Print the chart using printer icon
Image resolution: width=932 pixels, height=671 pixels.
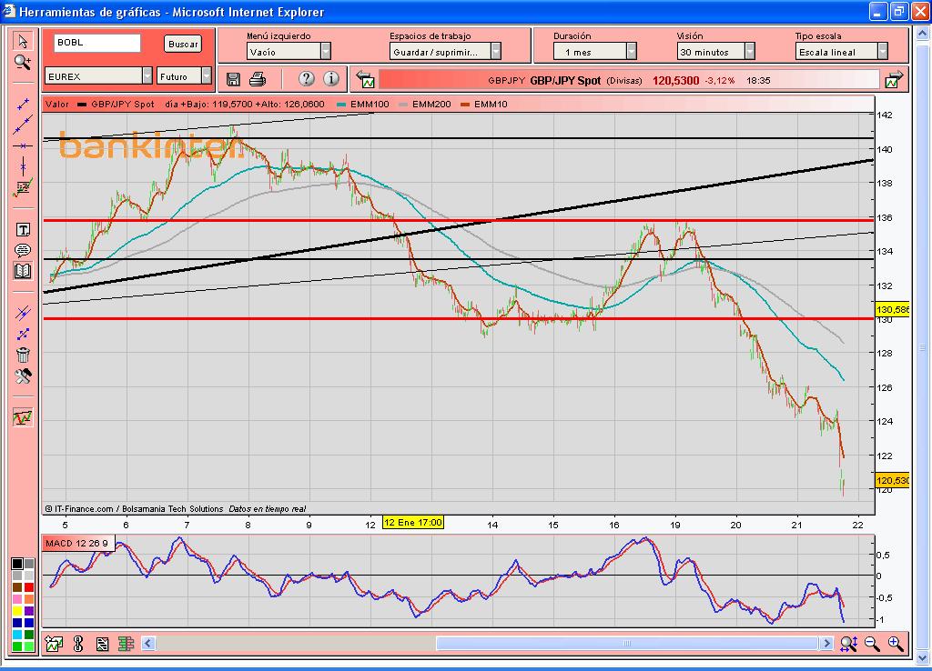(x=258, y=78)
